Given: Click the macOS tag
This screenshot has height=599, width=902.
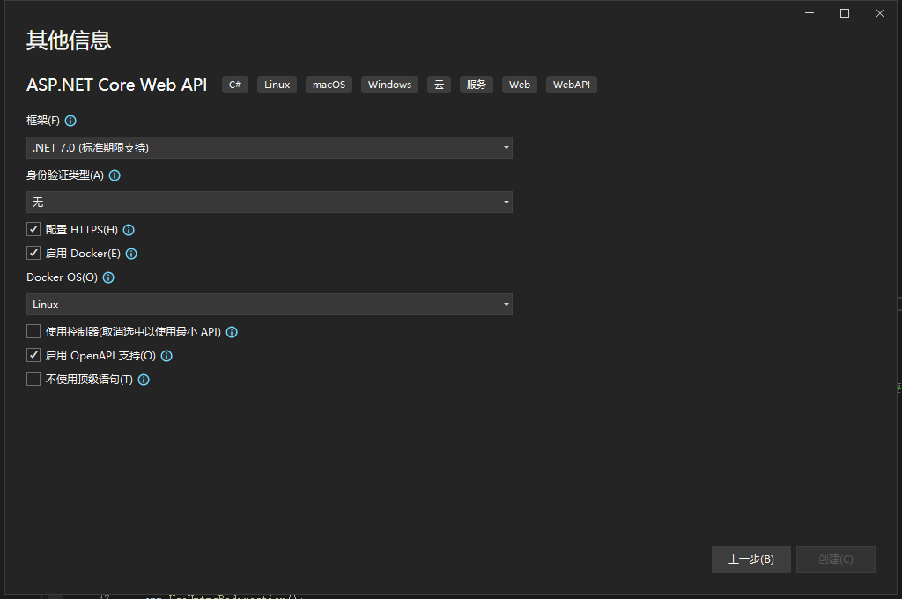Looking at the screenshot, I should click(x=329, y=85).
